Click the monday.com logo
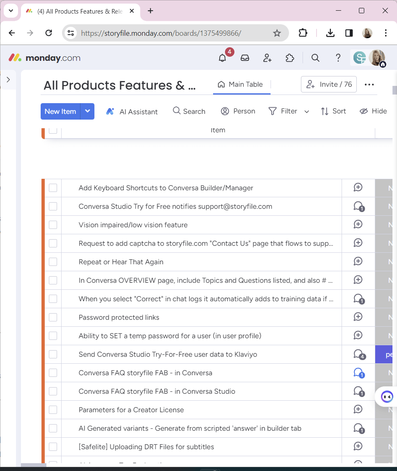Image resolution: width=397 pixels, height=471 pixels. (44, 58)
